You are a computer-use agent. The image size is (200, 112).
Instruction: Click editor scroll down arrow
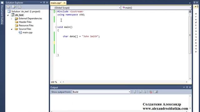pos(190,78)
